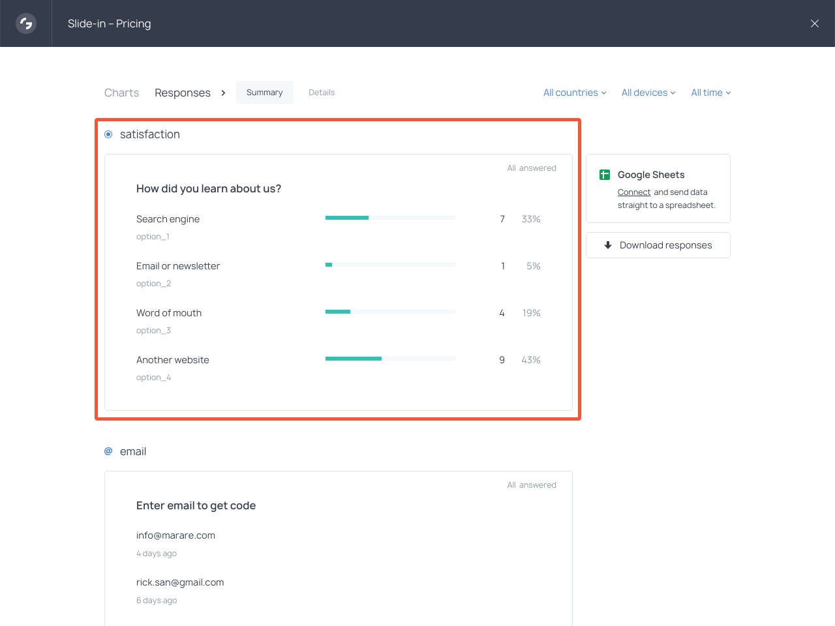Open the Details view
The width and height of the screenshot is (835, 626).
[x=322, y=93]
